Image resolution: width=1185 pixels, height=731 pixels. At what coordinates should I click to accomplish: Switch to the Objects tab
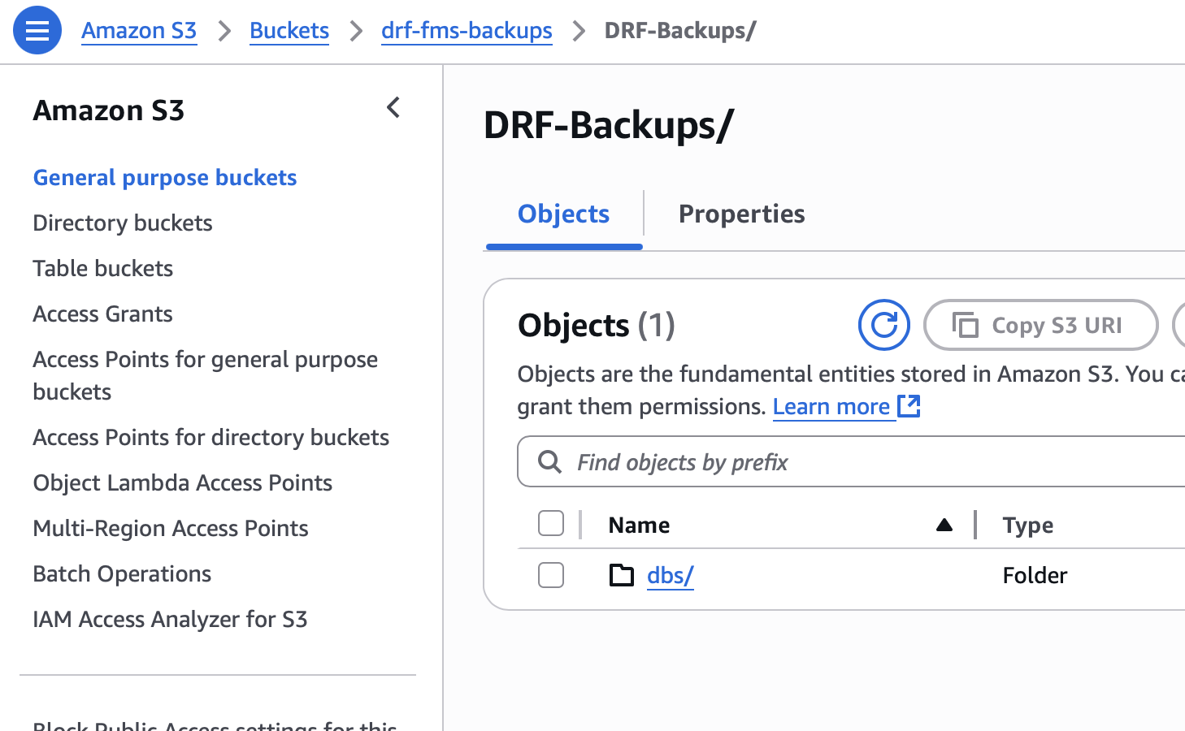click(x=564, y=214)
